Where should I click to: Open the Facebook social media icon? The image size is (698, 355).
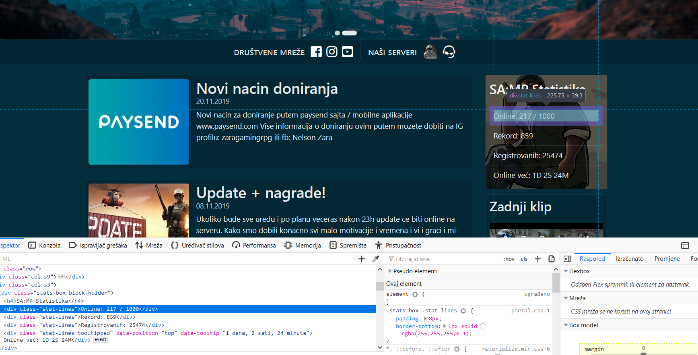tap(316, 52)
